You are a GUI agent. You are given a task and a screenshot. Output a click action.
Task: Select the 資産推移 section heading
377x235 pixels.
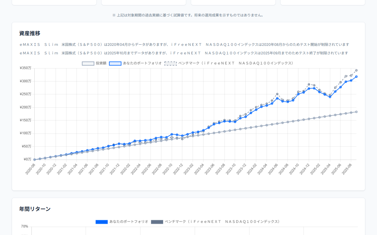(29, 33)
